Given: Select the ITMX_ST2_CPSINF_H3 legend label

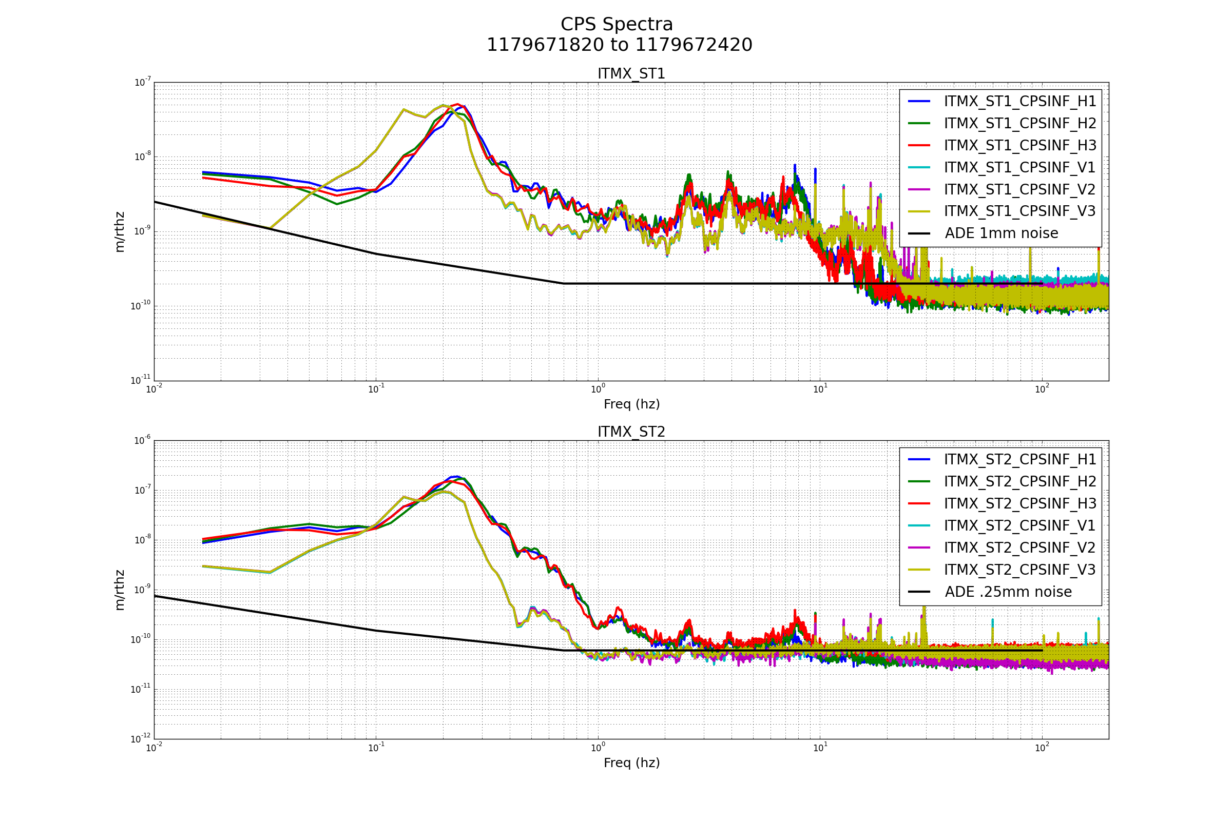Looking at the screenshot, I should tap(1019, 503).
